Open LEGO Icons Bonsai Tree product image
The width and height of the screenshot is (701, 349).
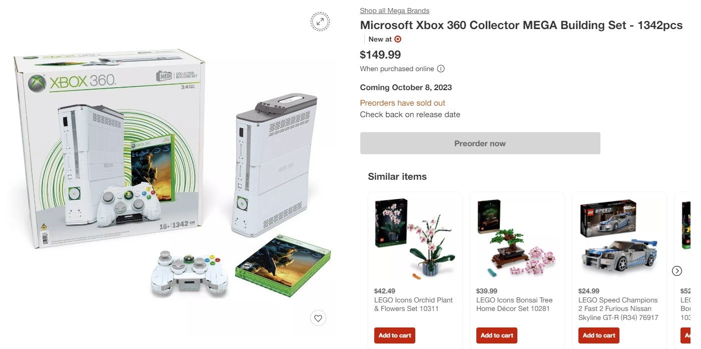coord(517,238)
